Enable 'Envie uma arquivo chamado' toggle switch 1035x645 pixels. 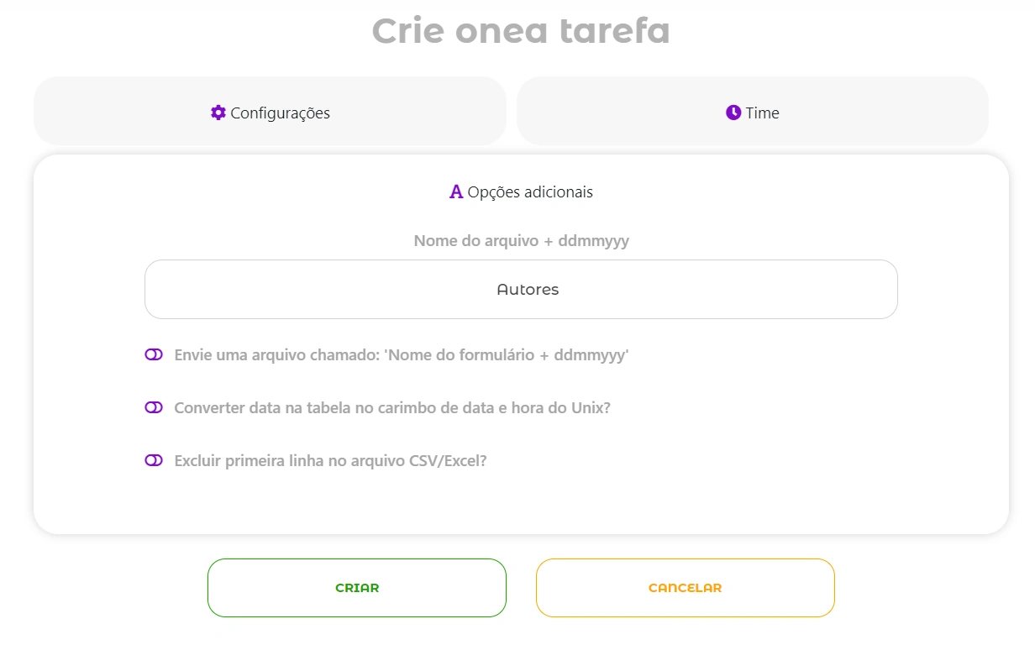(x=154, y=355)
